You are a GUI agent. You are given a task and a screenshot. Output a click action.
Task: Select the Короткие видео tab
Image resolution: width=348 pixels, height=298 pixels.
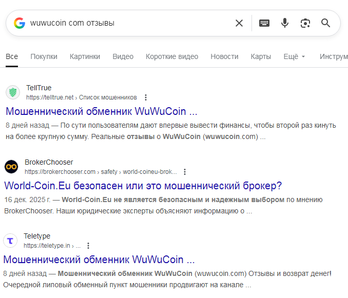coord(171,56)
